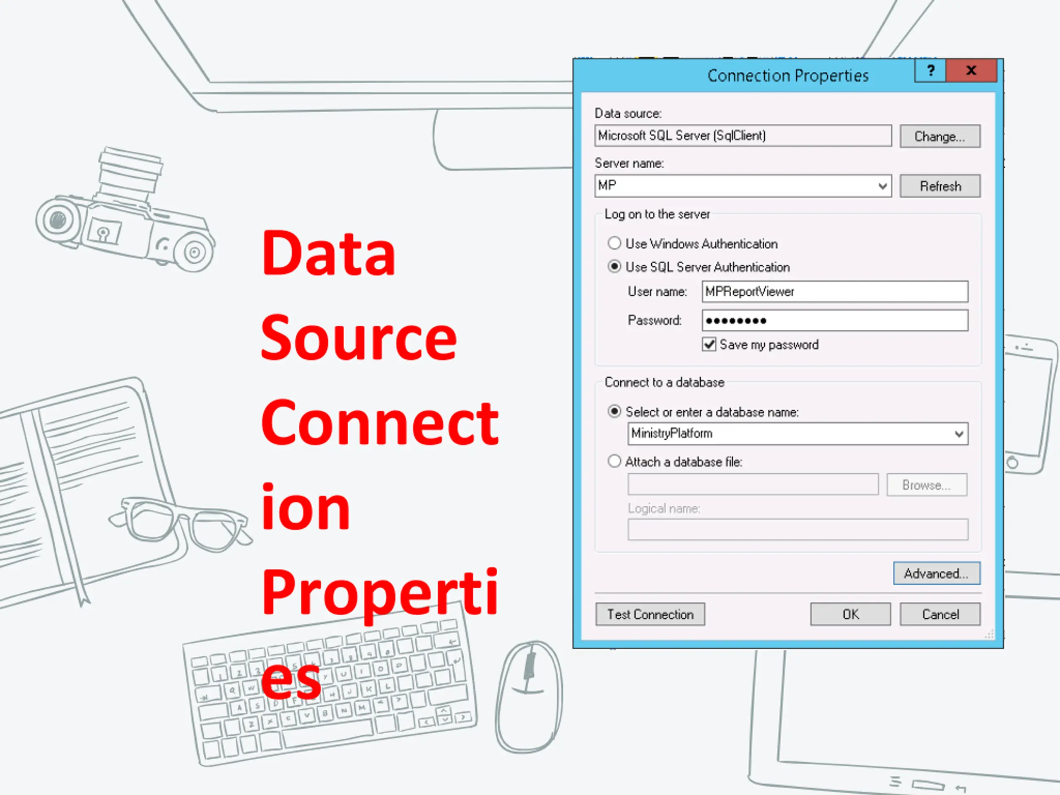Toggle Save my password checkbox

(x=709, y=344)
